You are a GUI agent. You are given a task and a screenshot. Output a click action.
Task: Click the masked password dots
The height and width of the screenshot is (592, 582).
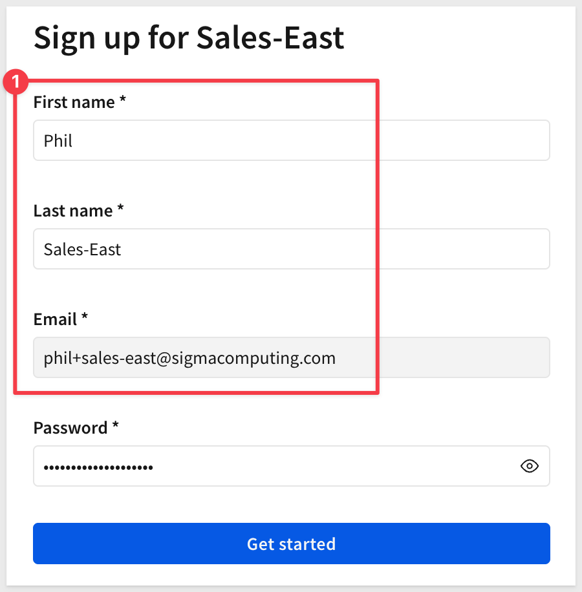98,466
